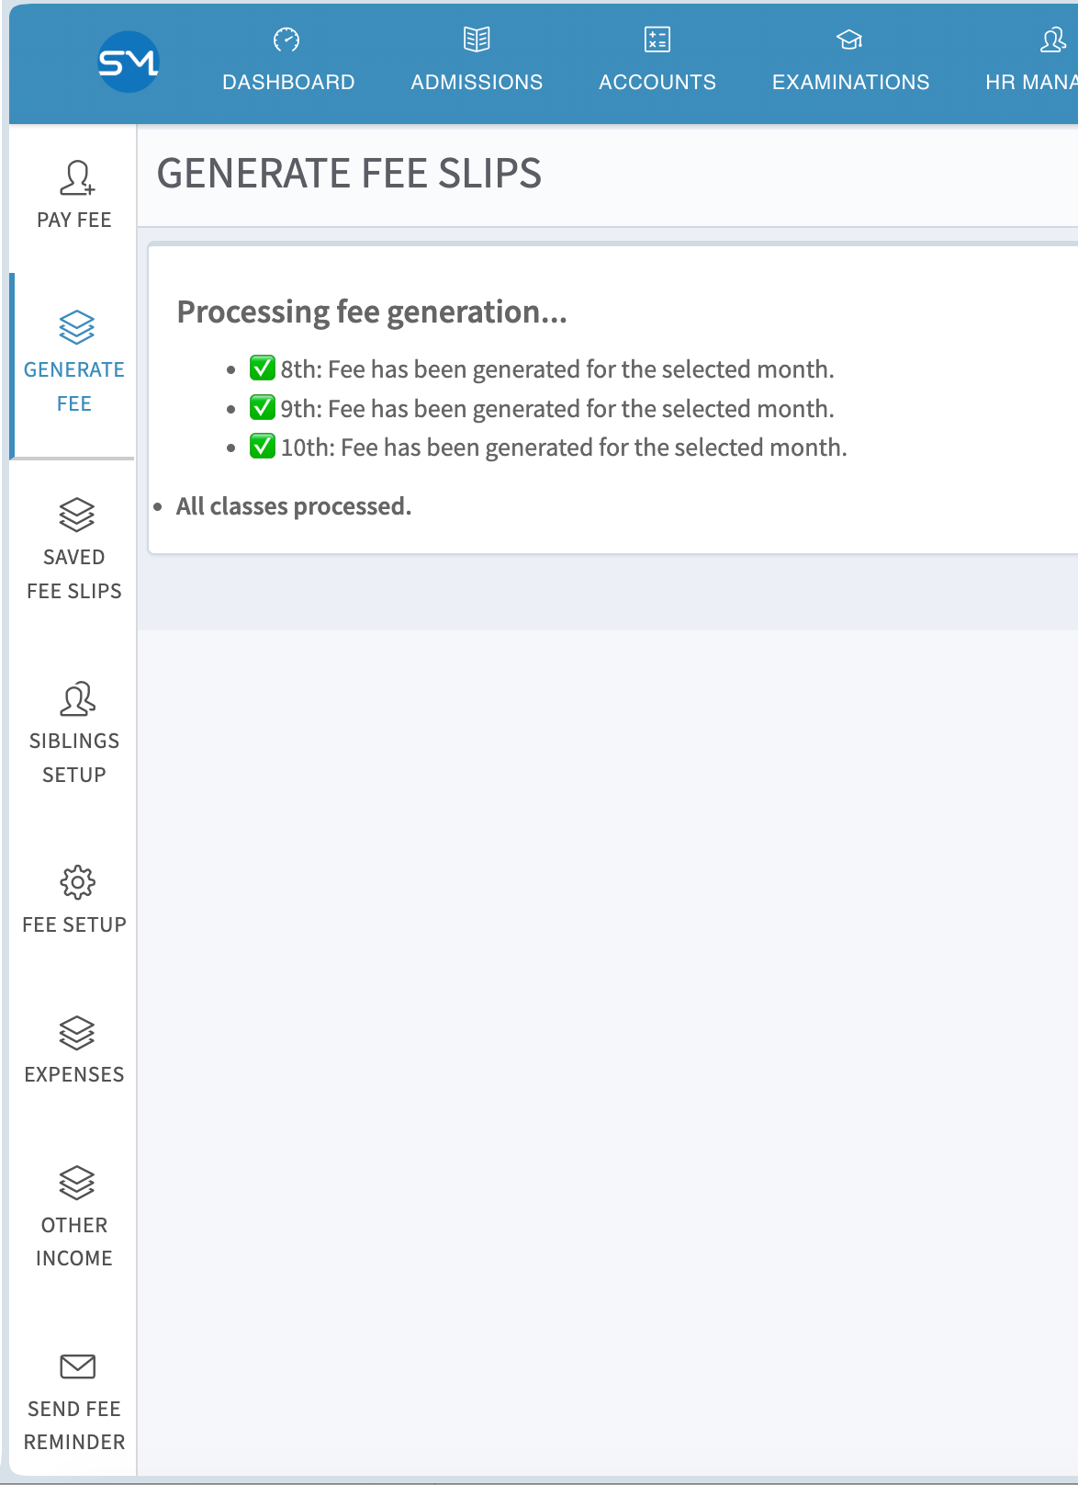The width and height of the screenshot is (1078, 1485).
Task: Open SIBLINGS SETUP sidebar label
Action: (x=74, y=758)
